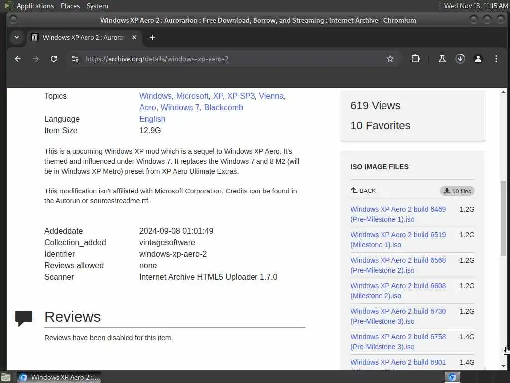Image resolution: width=510 pixels, height=383 pixels.
Task: Click the window menu icon in title bar
Action: 13,20
